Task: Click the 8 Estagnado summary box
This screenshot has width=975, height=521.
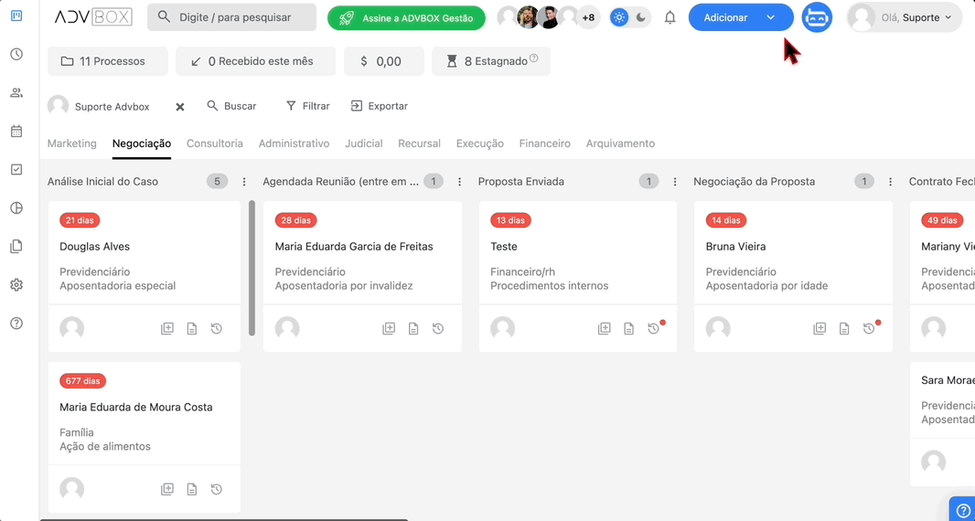Action: (490, 61)
